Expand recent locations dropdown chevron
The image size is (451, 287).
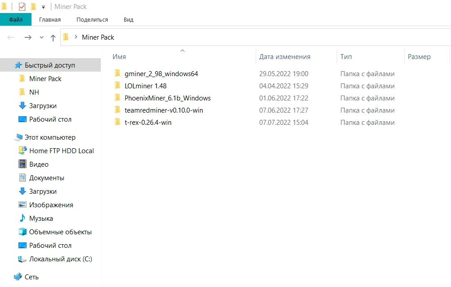(41, 37)
